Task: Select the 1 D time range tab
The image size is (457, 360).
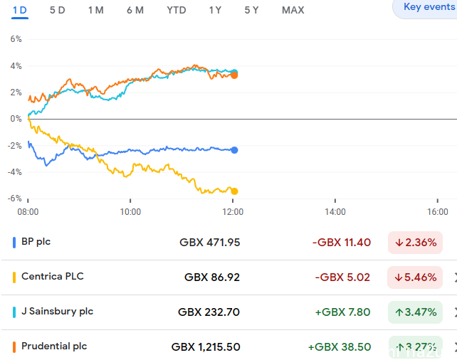Action: (20, 10)
